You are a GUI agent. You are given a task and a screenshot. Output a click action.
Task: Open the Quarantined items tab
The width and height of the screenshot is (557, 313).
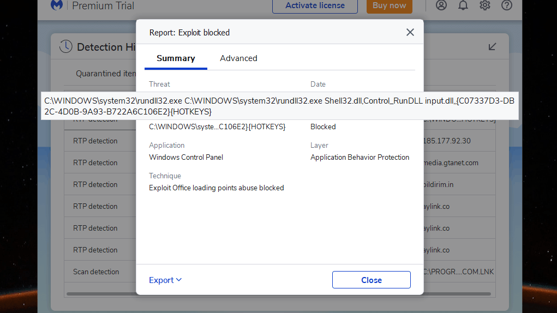click(x=106, y=74)
